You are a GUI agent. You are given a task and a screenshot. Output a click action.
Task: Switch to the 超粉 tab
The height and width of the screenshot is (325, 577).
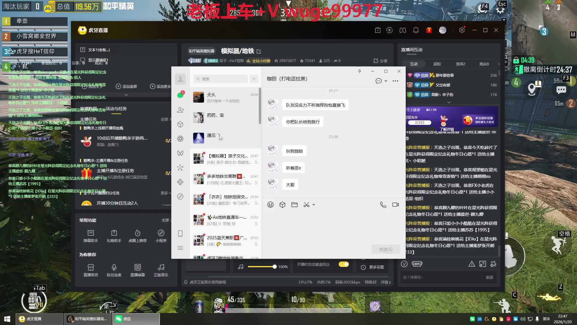(437, 64)
